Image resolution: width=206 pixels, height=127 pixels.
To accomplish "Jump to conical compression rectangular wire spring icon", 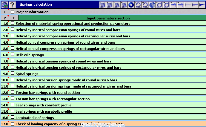I will pos(124,5).
